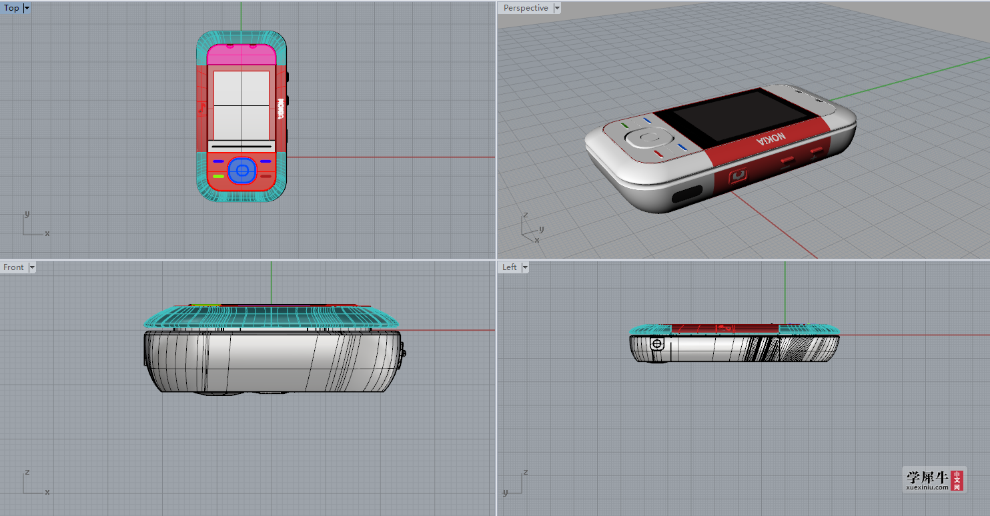990x516 pixels.
Task: Click the Top viewport title label
Action: pos(11,8)
